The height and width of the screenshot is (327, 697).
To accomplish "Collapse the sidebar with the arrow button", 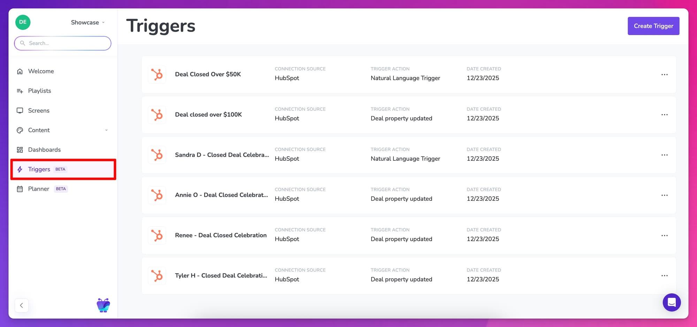I will (22, 305).
